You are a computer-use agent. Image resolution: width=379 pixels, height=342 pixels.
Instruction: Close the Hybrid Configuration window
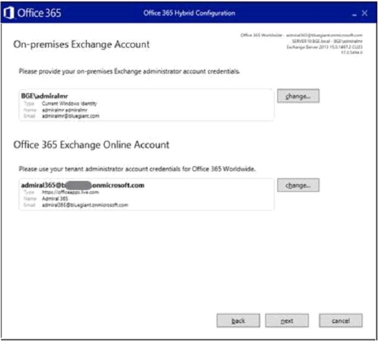point(365,13)
